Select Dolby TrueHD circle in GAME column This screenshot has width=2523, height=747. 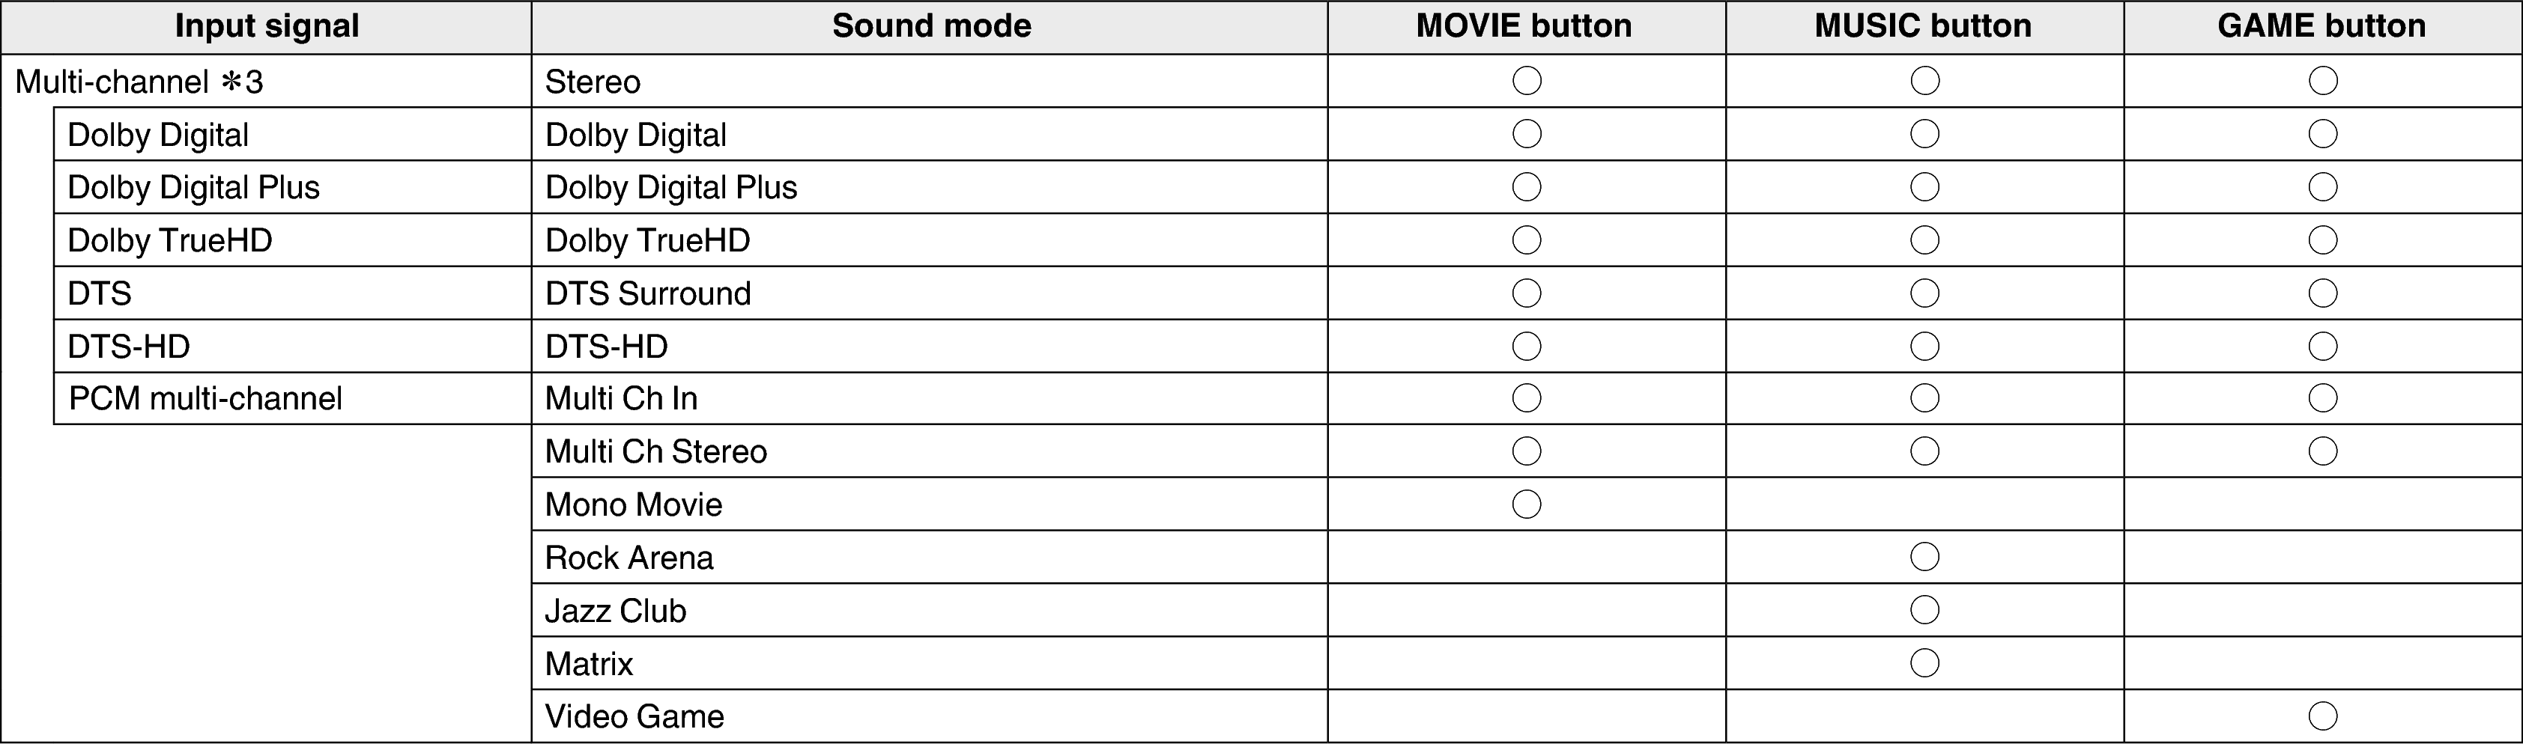click(2322, 240)
